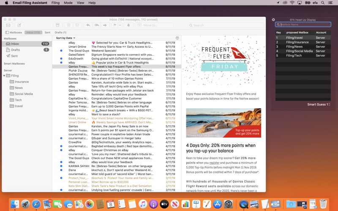338x211 pixels.
Task: Select Inbox in the Mailboxes sidebar
Action: point(27,44)
